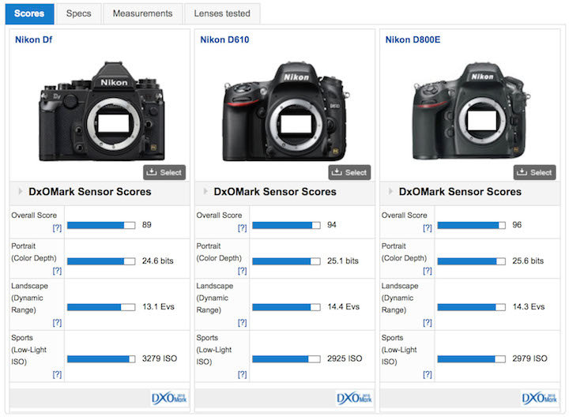Click the 24.6 bits value
The width and height of the screenshot is (569, 420).
158,261
